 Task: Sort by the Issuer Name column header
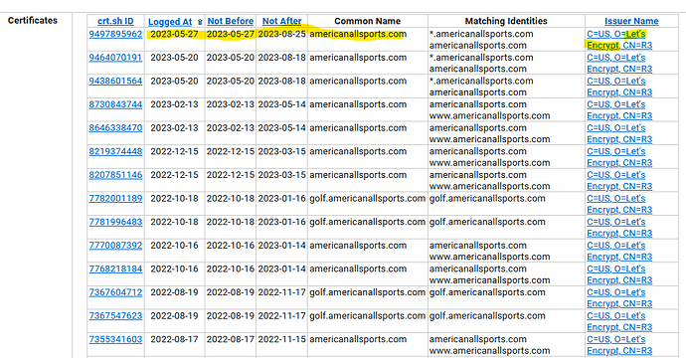point(631,21)
